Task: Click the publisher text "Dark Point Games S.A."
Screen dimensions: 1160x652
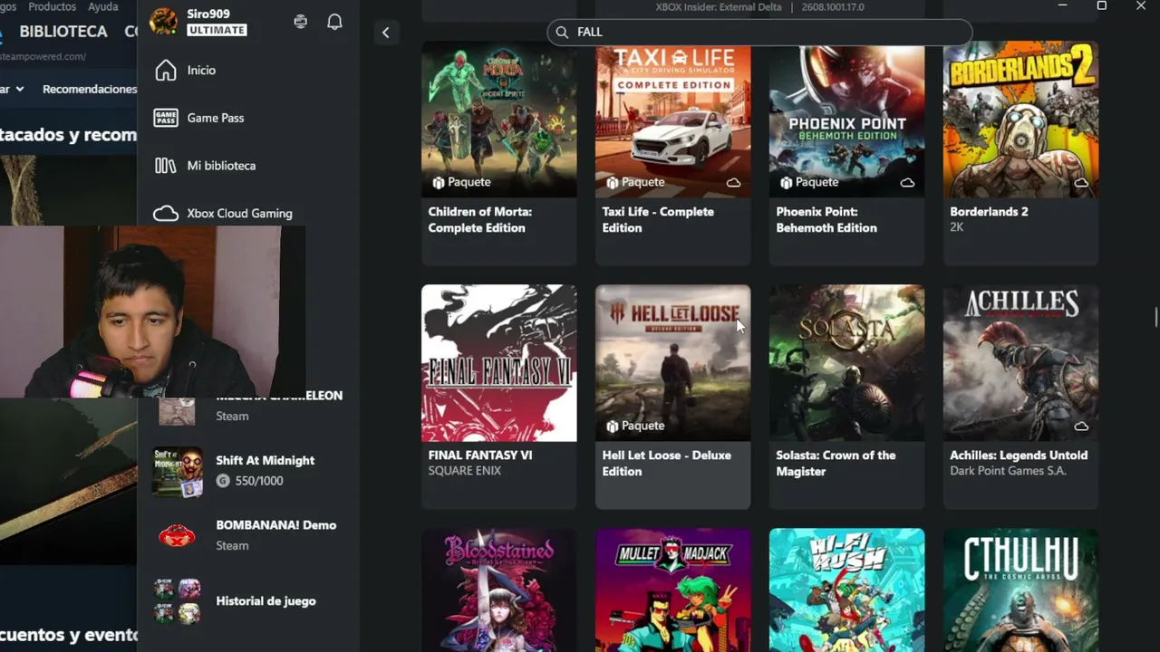Action: (x=1008, y=471)
